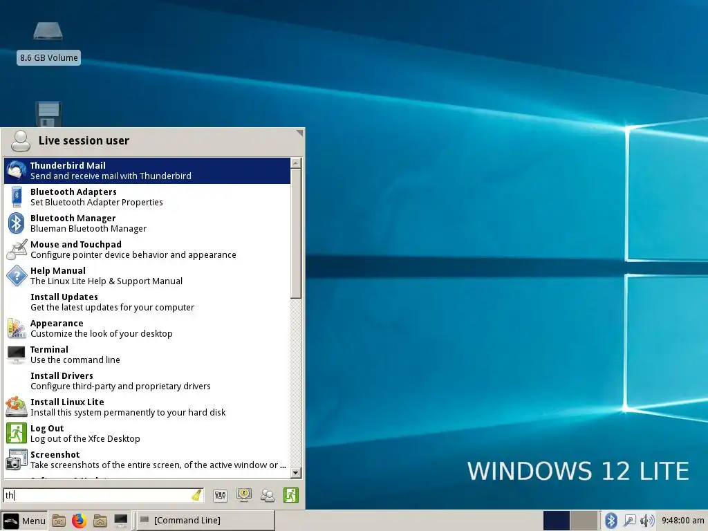
Task: Open Bluetooth Manager entry
Action: pyautogui.click(x=147, y=223)
